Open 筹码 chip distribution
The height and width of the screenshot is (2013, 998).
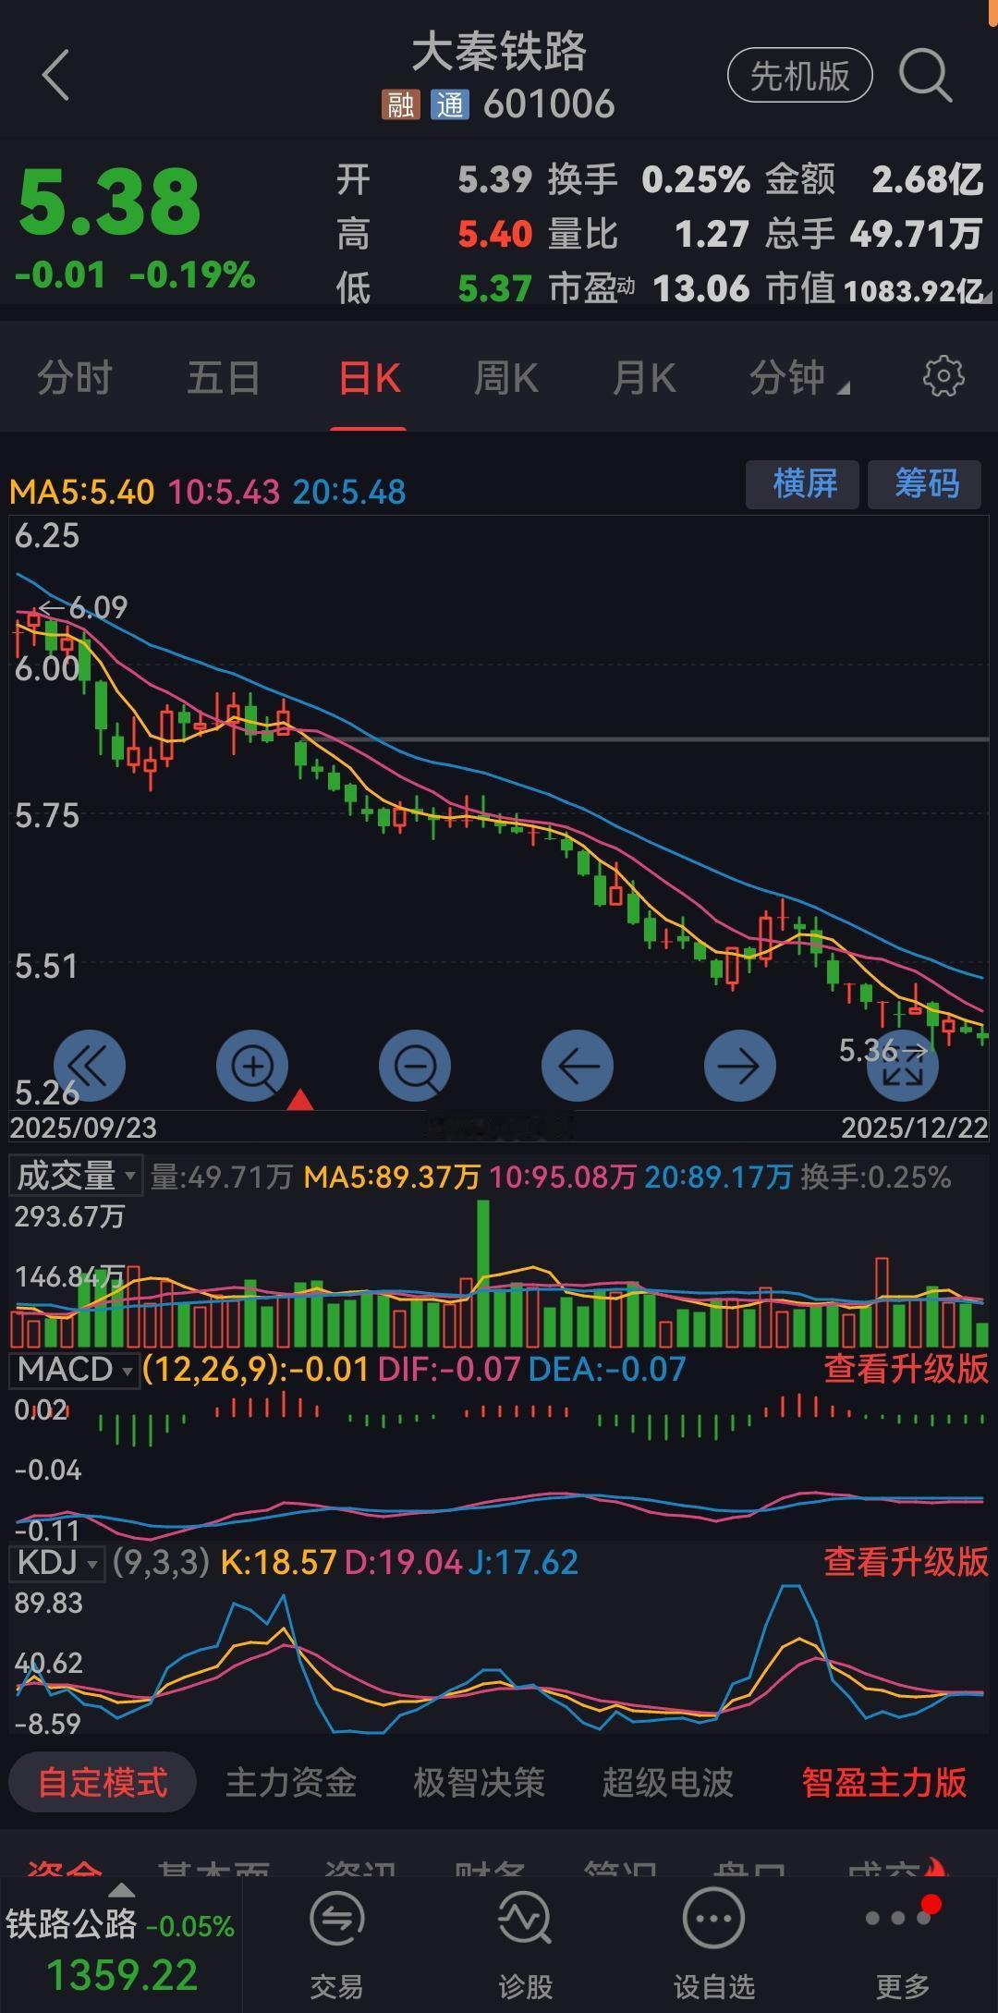(x=925, y=484)
